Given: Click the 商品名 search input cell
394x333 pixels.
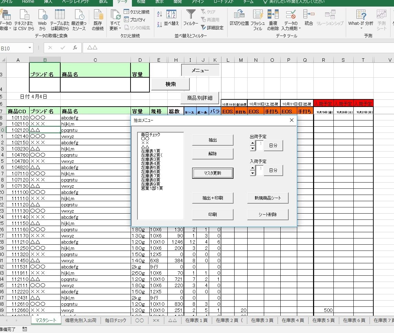Looking at the screenshot, I should tap(95, 85).
